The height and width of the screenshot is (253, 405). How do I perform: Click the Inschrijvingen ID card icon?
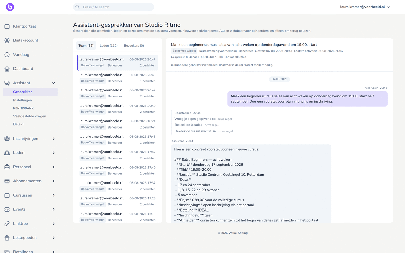pos(7,139)
